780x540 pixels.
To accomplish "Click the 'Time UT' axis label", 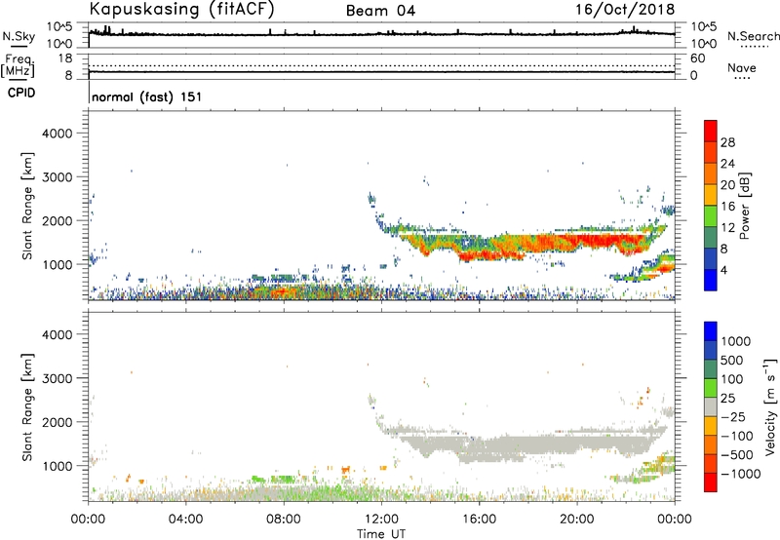I will [x=381, y=534].
